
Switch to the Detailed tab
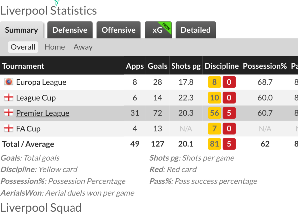click(x=196, y=30)
